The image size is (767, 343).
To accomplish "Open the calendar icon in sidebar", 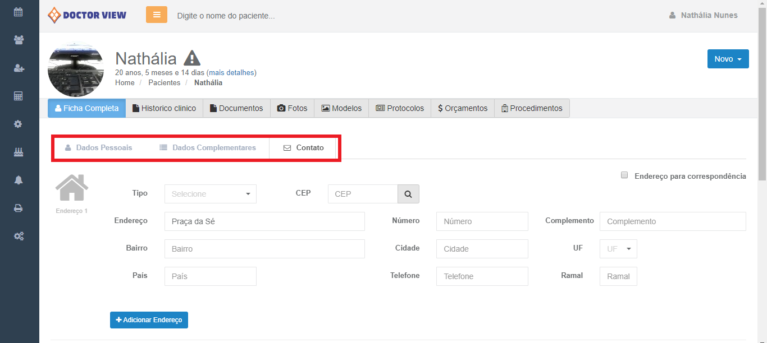I will [x=19, y=12].
